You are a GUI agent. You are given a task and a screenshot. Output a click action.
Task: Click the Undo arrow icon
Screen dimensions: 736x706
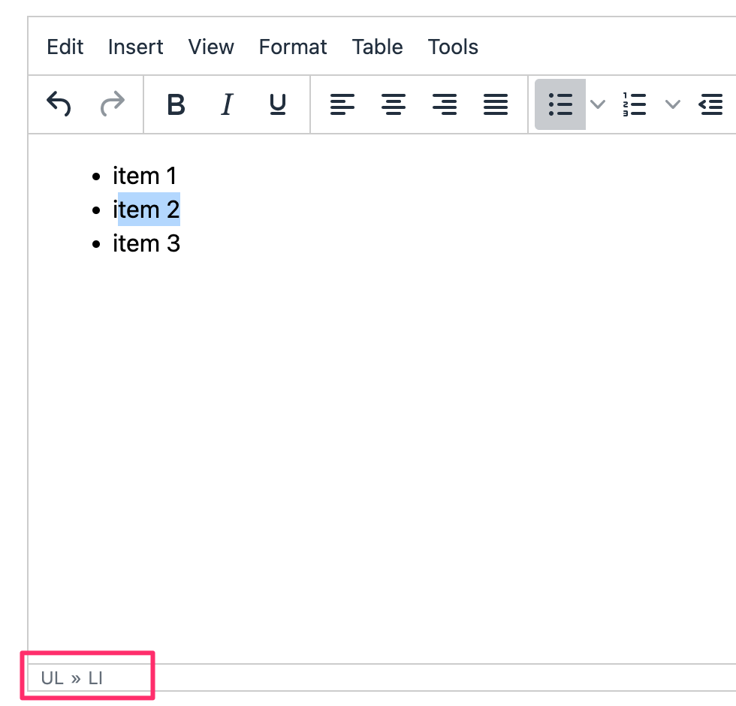(59, 104)
